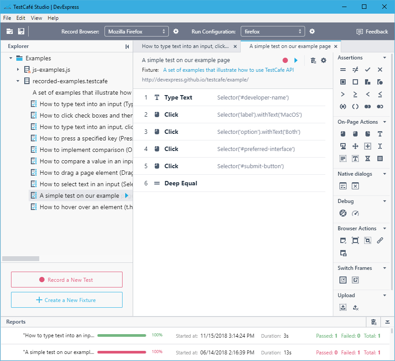395x361 pixels.
Task: Add the Navigate To link action
Action: (380, 240)
